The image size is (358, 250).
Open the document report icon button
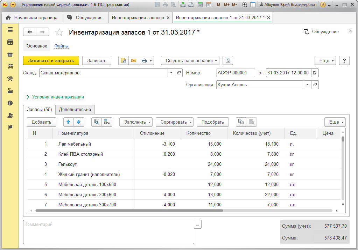[227, 60]
